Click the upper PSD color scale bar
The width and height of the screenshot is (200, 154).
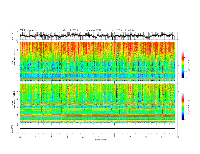click(183, 64)
